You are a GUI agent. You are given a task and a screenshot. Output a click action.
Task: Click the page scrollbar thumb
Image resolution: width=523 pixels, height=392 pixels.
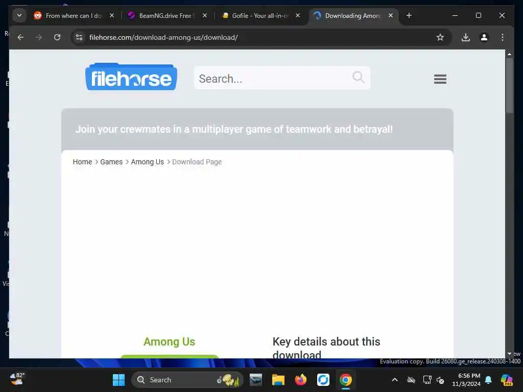coord(509,86)
